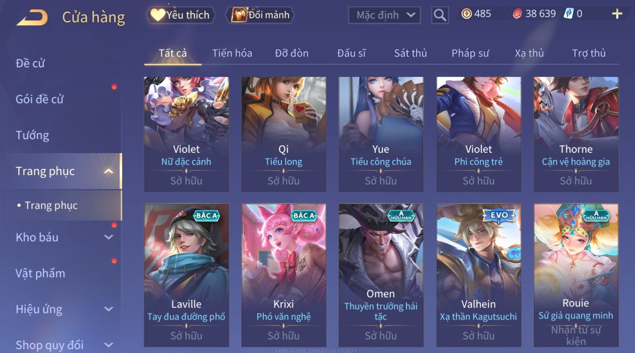635x353 pixels.
Task: Tap the plus icon to add currency
Action: click(617, 14)
